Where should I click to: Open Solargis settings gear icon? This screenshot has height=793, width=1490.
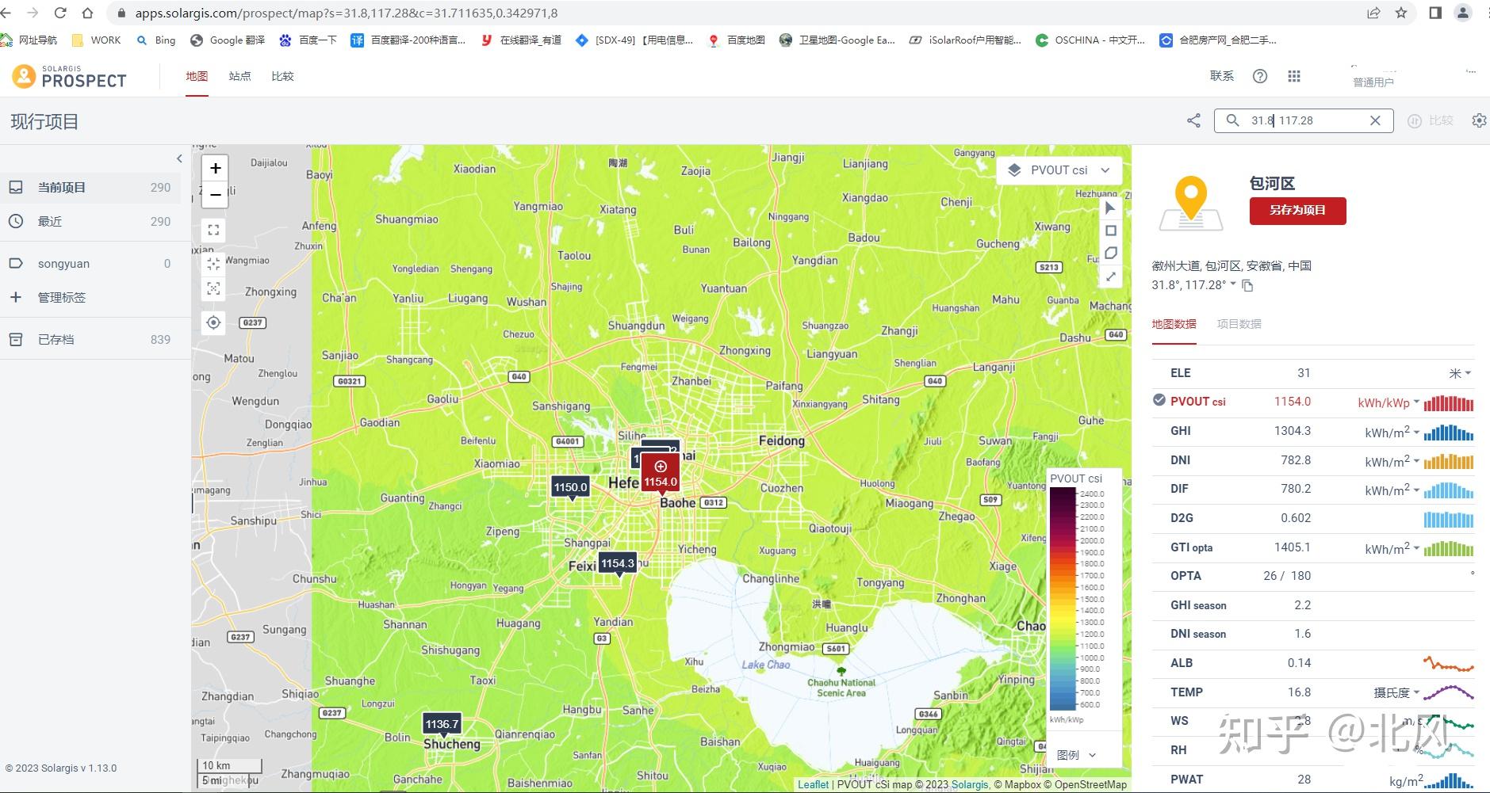click(1480, 120)
